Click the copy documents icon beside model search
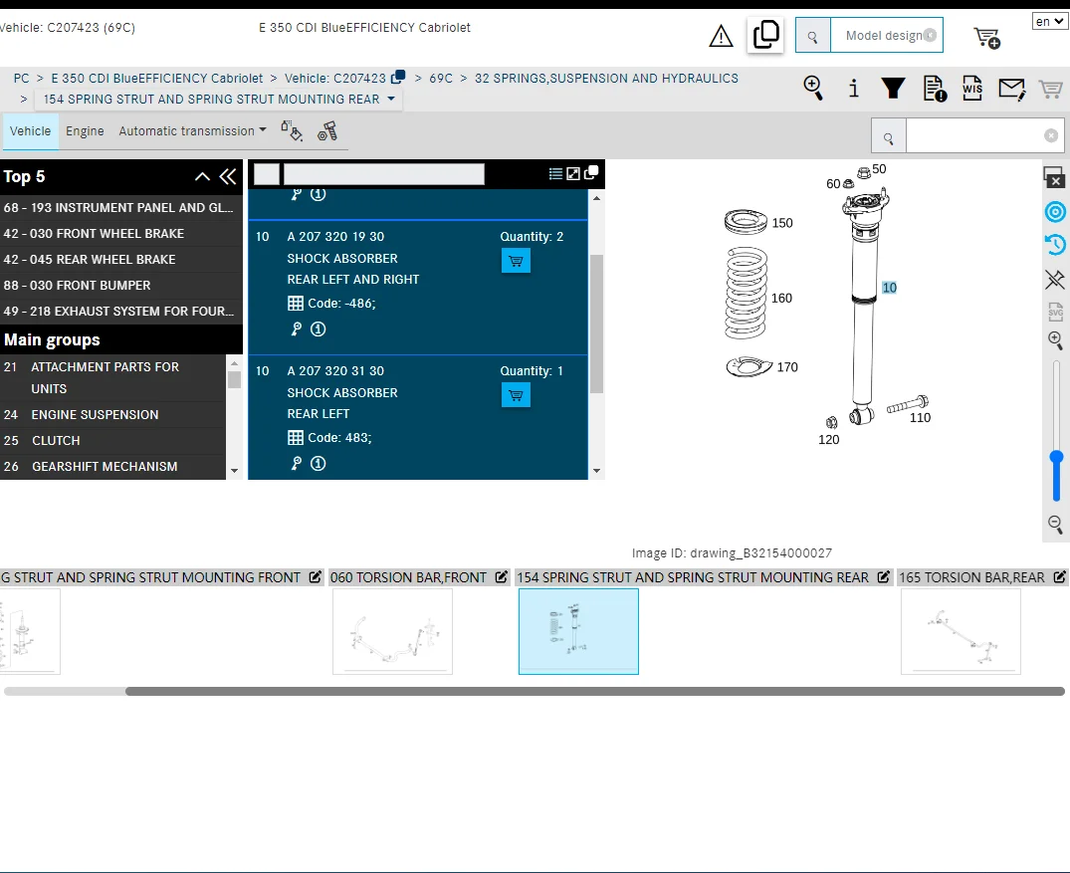The height and width of the screenshot is (873, 1070). [765, 34]
